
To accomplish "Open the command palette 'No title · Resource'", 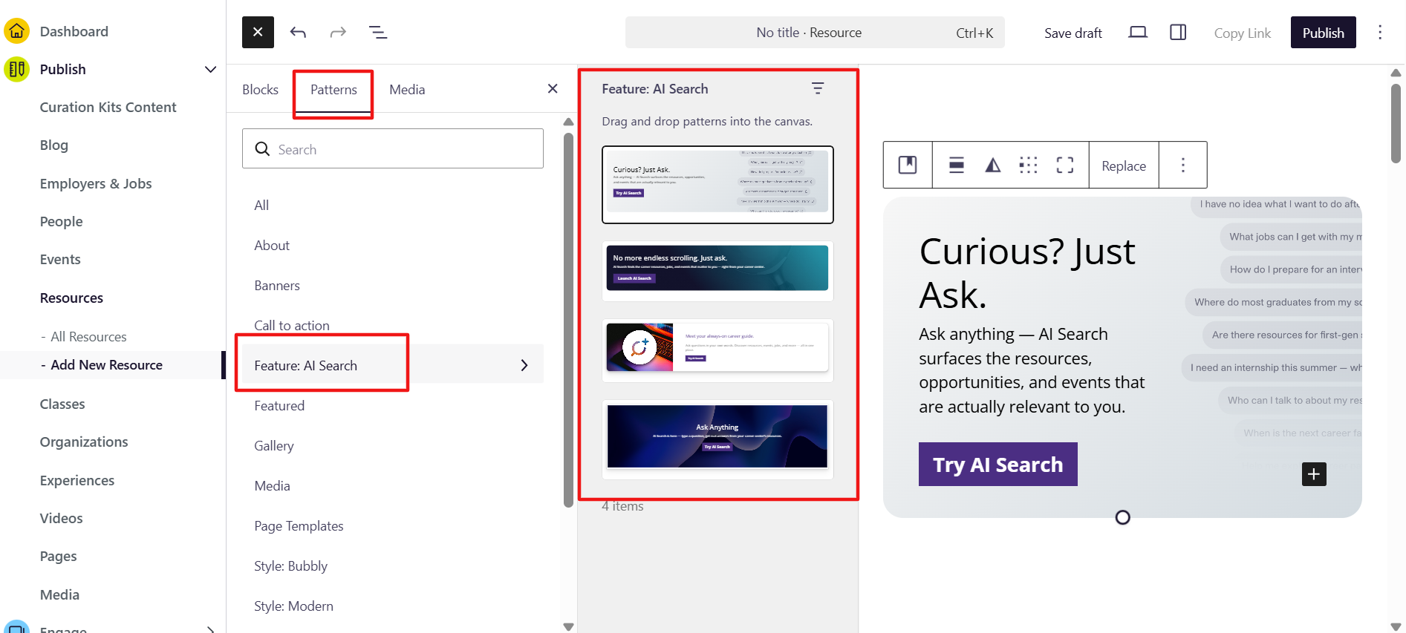I will click(x=815, y=33).
